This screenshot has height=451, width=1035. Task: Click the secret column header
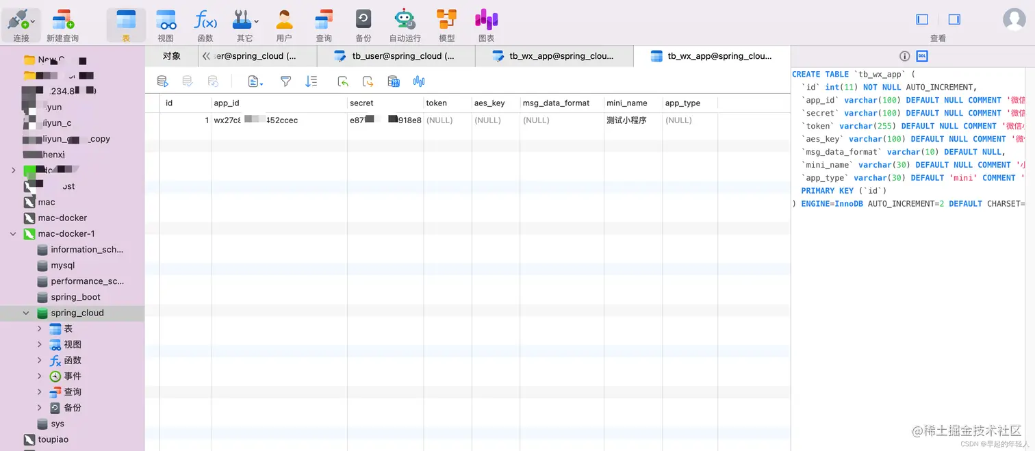tap(385, 103)
